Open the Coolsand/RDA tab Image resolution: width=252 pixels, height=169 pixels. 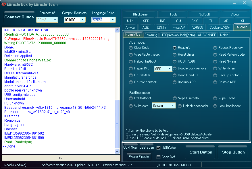coord(220,28)
